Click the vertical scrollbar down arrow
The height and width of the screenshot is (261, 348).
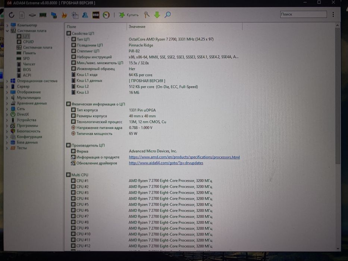pos(338,248)
